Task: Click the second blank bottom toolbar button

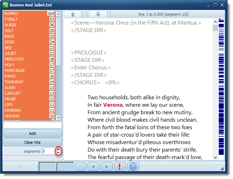Action: click(x=65, y=167)
